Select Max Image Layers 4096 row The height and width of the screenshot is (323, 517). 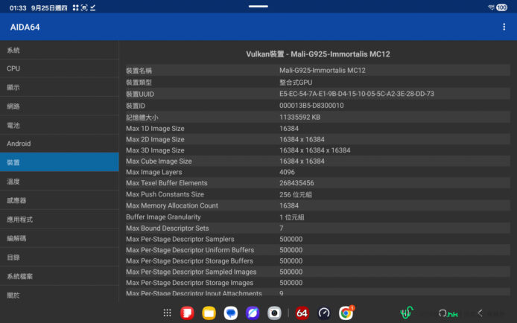(317, 172)
